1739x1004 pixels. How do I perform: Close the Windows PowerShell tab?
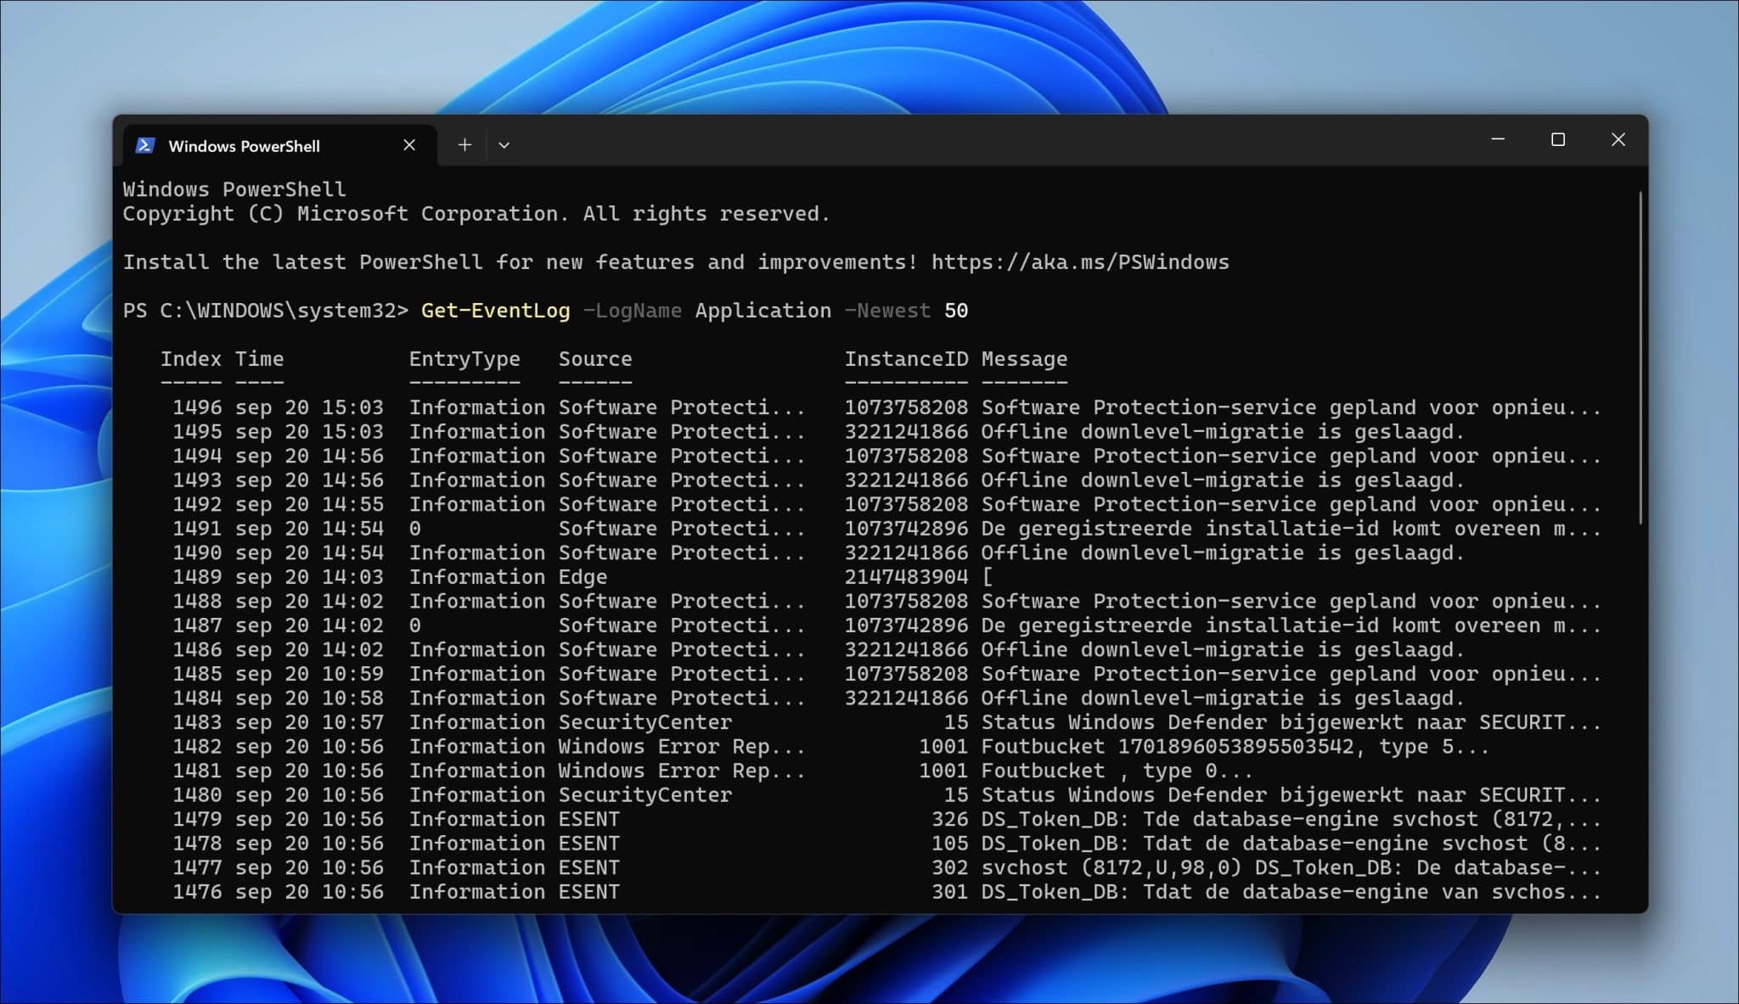(x=409, y=145)
